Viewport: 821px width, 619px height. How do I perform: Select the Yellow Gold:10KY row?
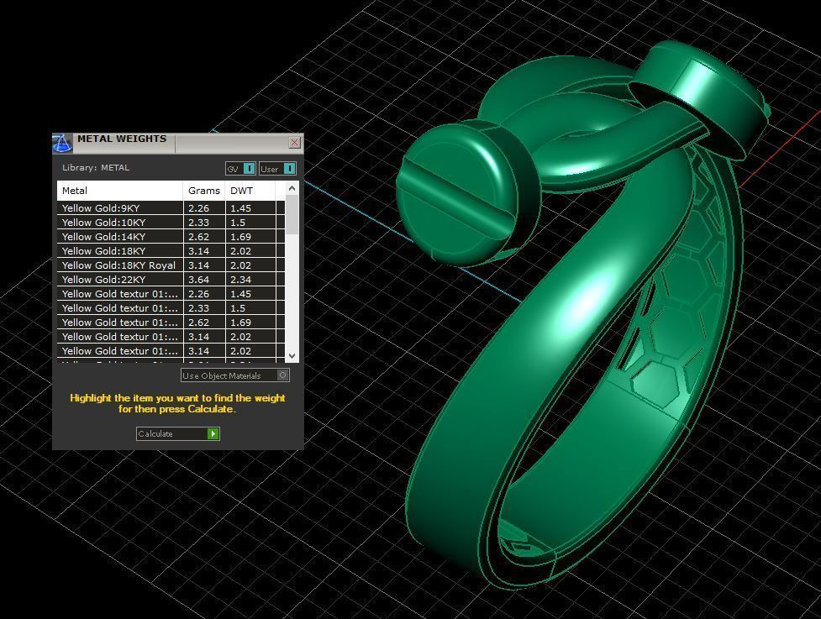click(x=171, y=223)
